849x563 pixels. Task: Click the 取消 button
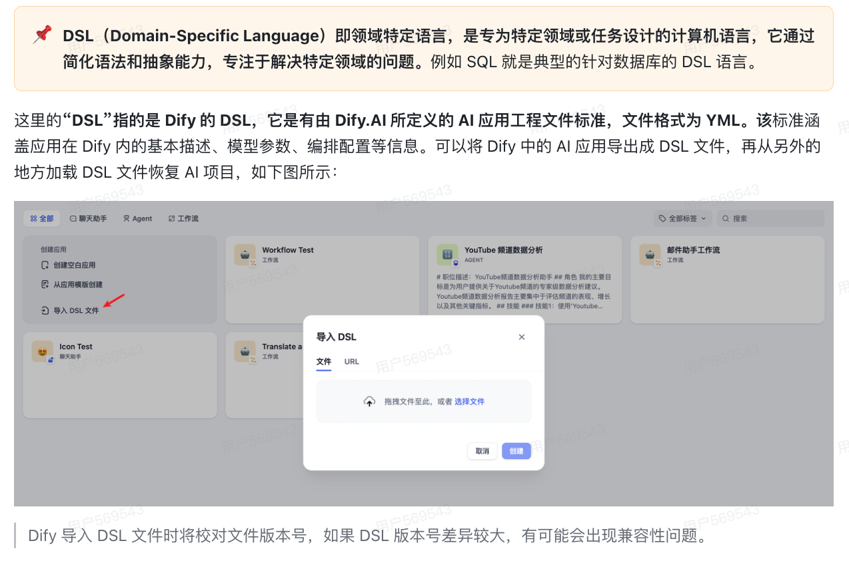[482, 451]
